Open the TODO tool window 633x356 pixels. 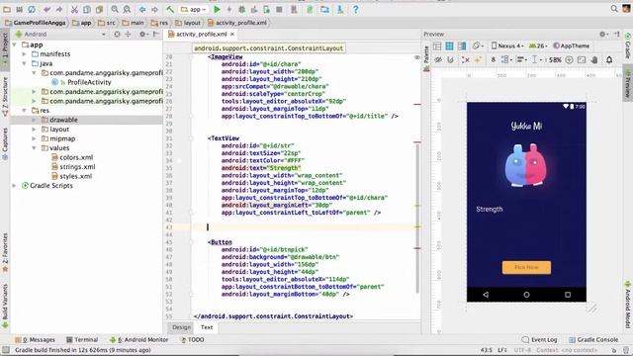tap(192, 340)
